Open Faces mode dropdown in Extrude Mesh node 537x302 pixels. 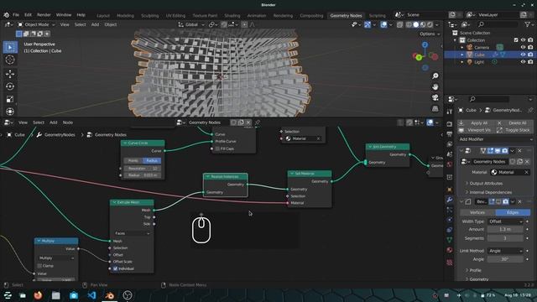tap(132, 233)
